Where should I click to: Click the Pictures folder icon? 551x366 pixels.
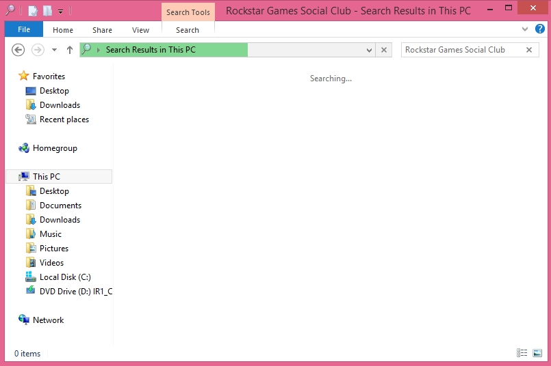(x=31, y=248)
